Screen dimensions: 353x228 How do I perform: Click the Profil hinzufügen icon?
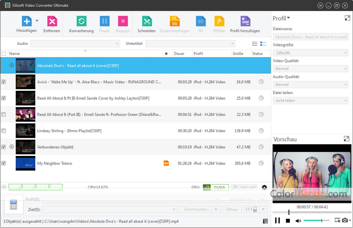(245, 21)
